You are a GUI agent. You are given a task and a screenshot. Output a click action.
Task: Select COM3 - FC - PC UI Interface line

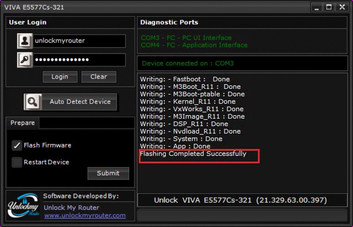(x=186, y=38)
